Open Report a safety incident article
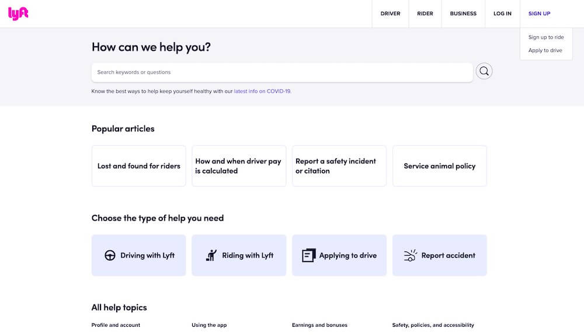Screen dimensions: 584x335 pos(339,166)
